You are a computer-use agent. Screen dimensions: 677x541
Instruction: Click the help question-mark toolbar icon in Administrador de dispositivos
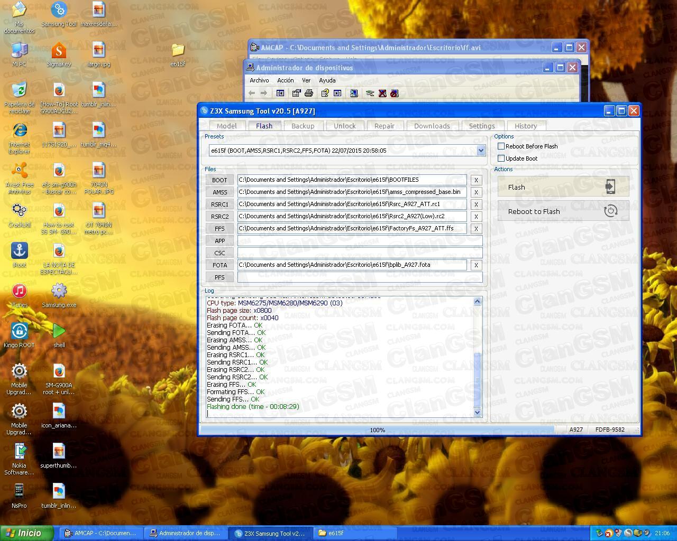click(325, 93)
